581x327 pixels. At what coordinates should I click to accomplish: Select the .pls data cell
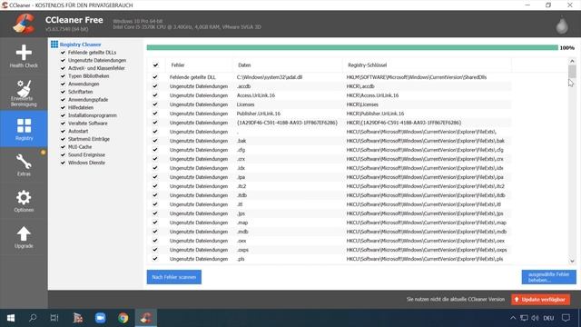241,259
